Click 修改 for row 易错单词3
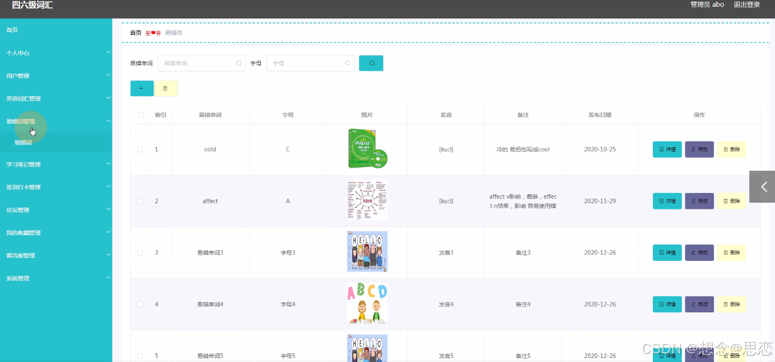The width and height of the screenshot is (775, 362). point(699,252)
